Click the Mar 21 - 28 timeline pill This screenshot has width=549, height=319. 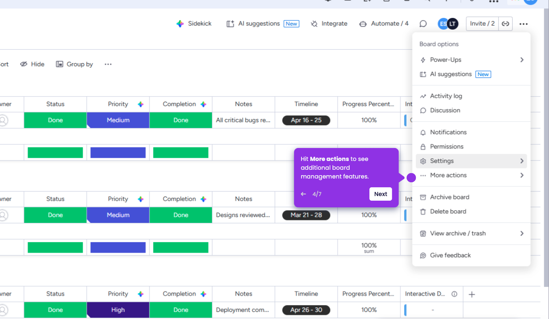coord(306,215)
